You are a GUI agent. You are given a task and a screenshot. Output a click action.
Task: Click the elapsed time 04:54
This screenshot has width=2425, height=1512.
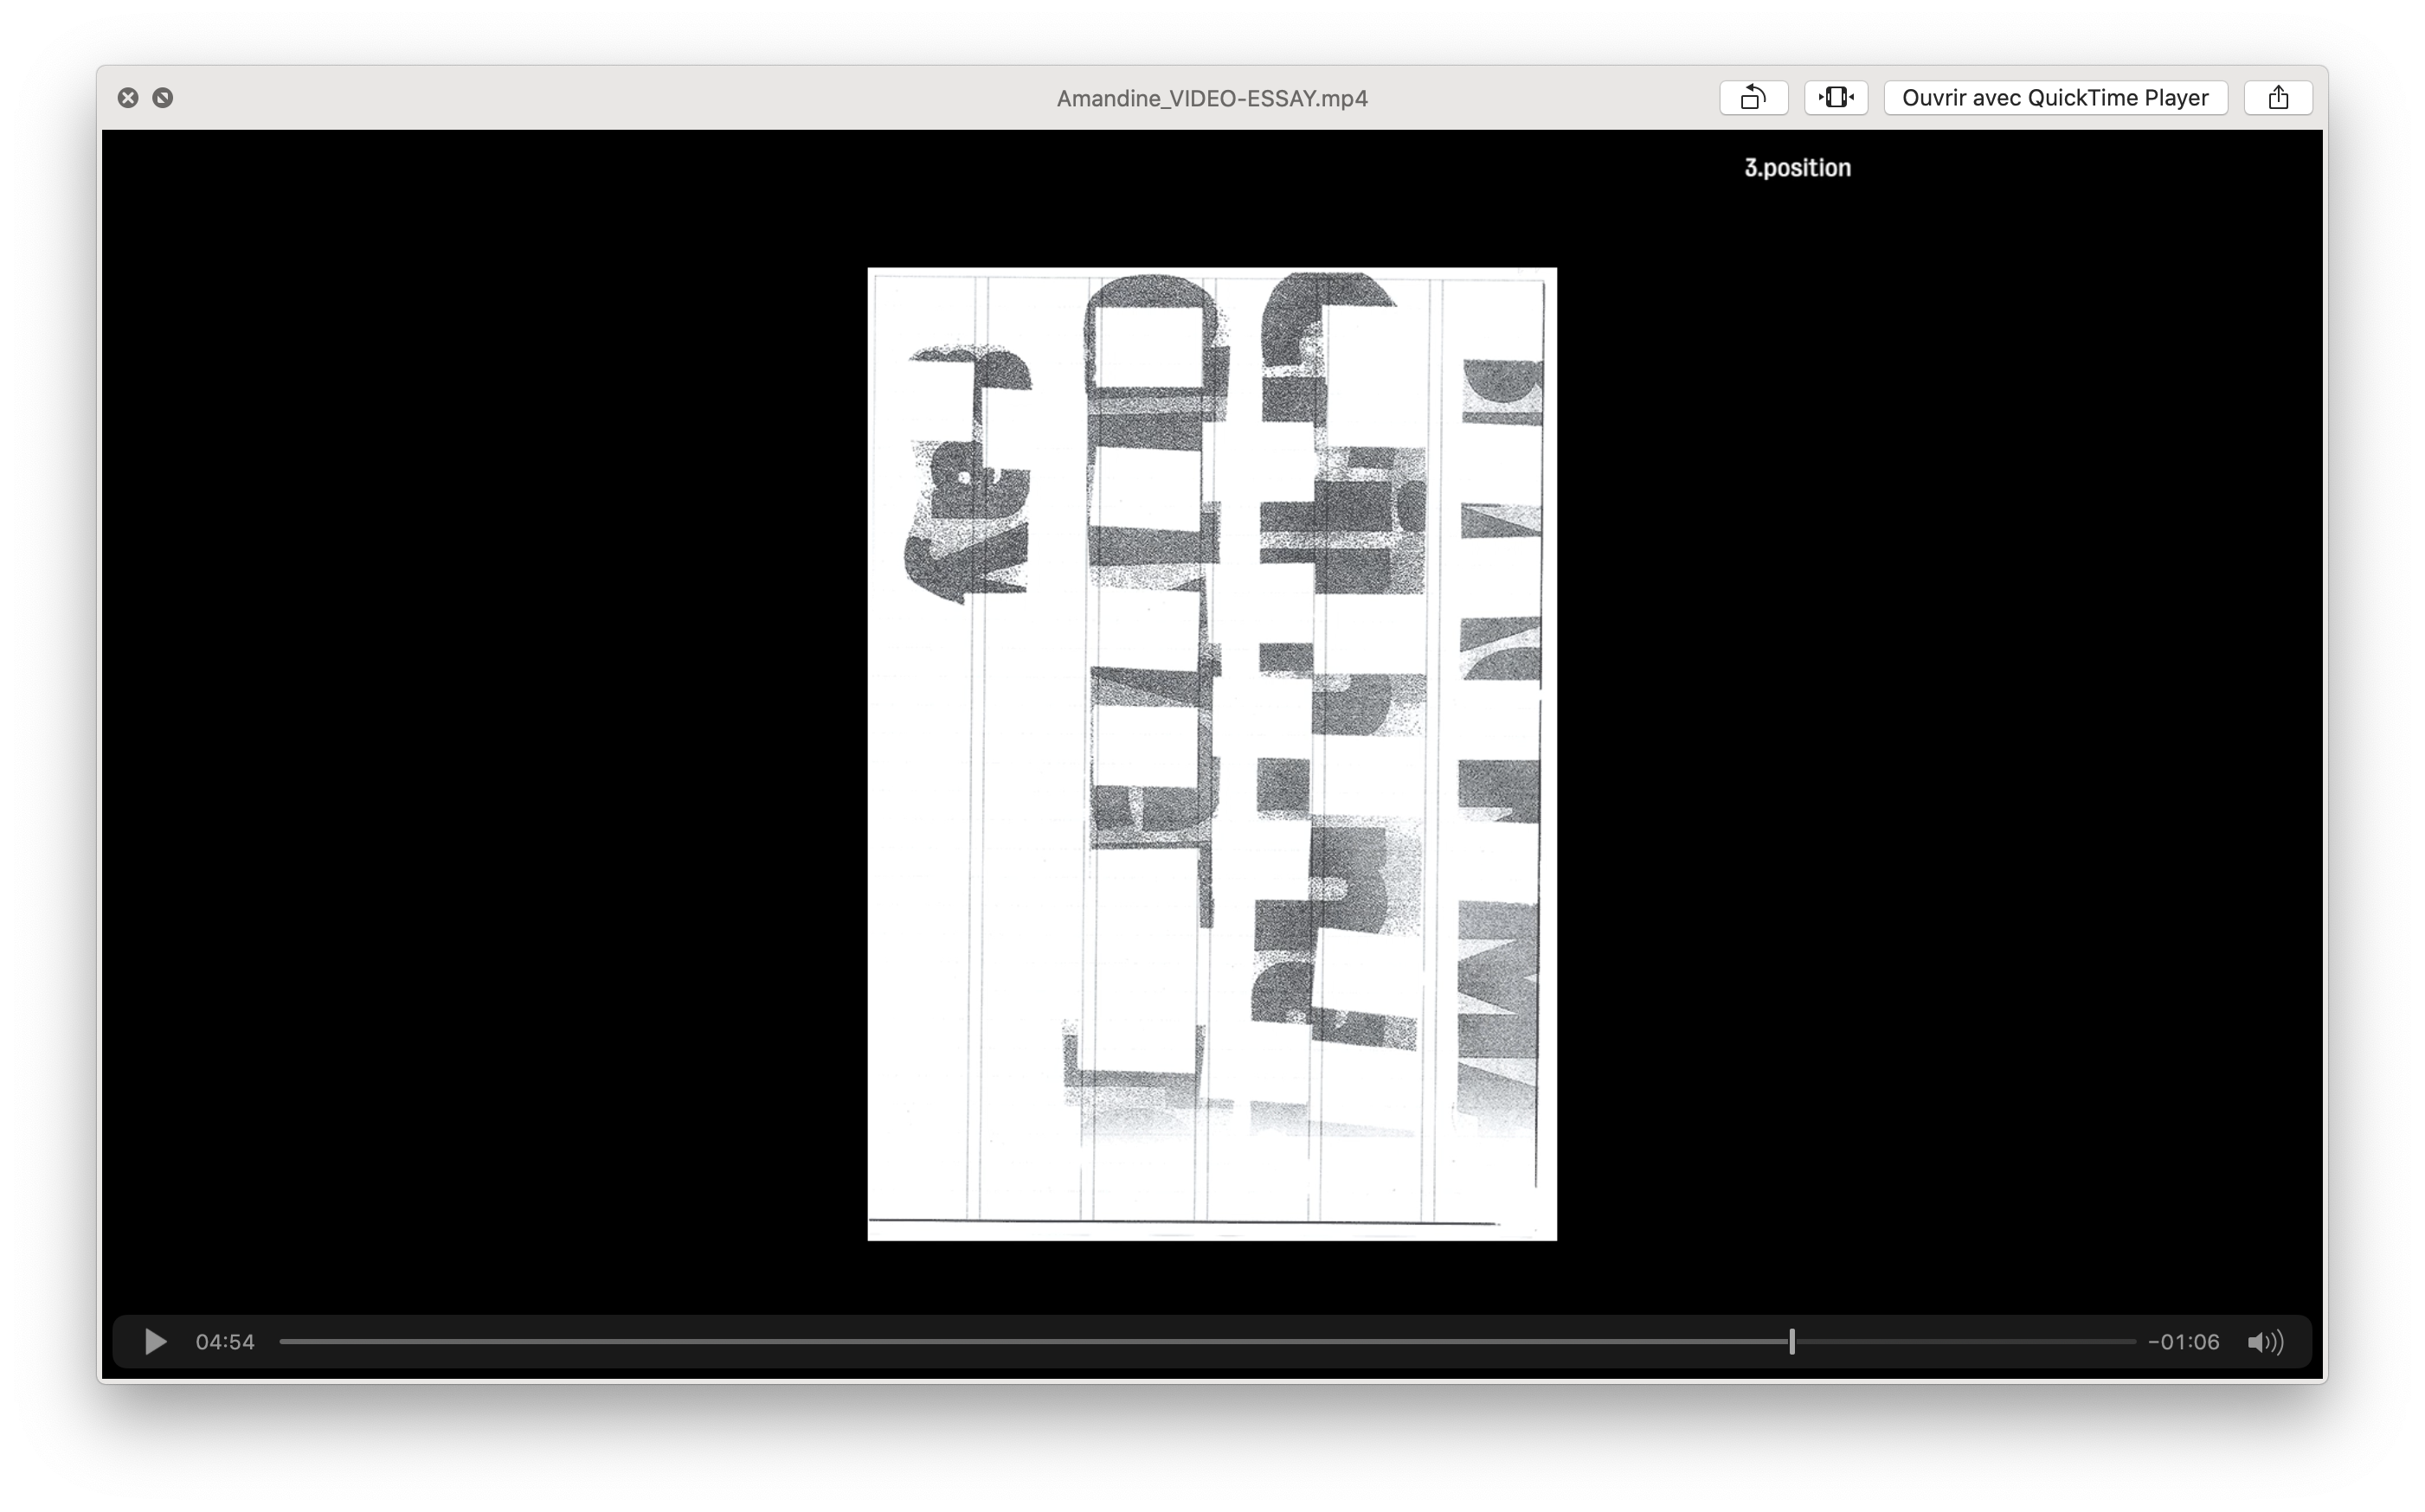225,1342
